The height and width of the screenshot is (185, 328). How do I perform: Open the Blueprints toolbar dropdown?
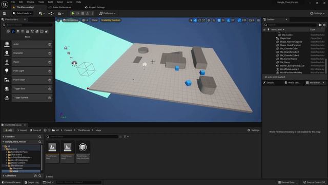[51, 13]
